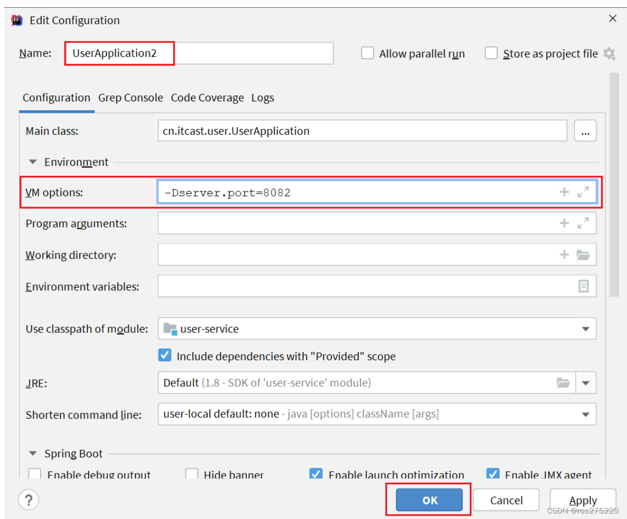Confirm with the OK button

pos(429,500)
